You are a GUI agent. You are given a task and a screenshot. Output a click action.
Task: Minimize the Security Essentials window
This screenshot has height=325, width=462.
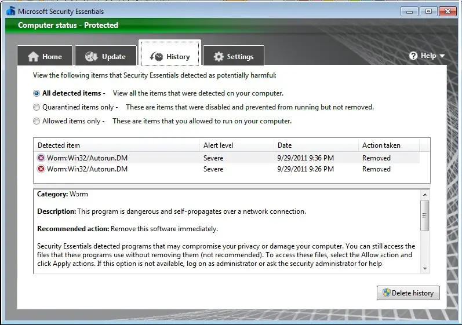[x=409, y=12]
